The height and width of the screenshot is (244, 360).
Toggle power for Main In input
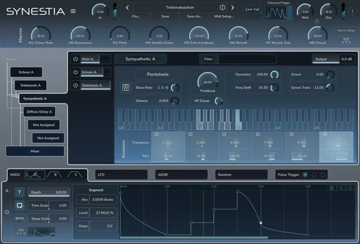[x=76, y=59]
